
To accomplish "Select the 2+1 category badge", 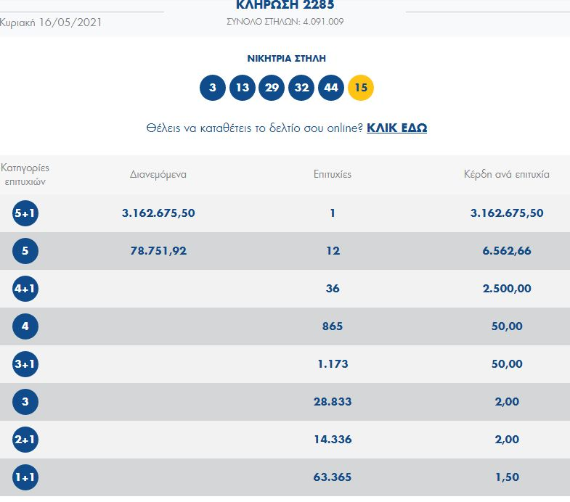I will [25, 440].
